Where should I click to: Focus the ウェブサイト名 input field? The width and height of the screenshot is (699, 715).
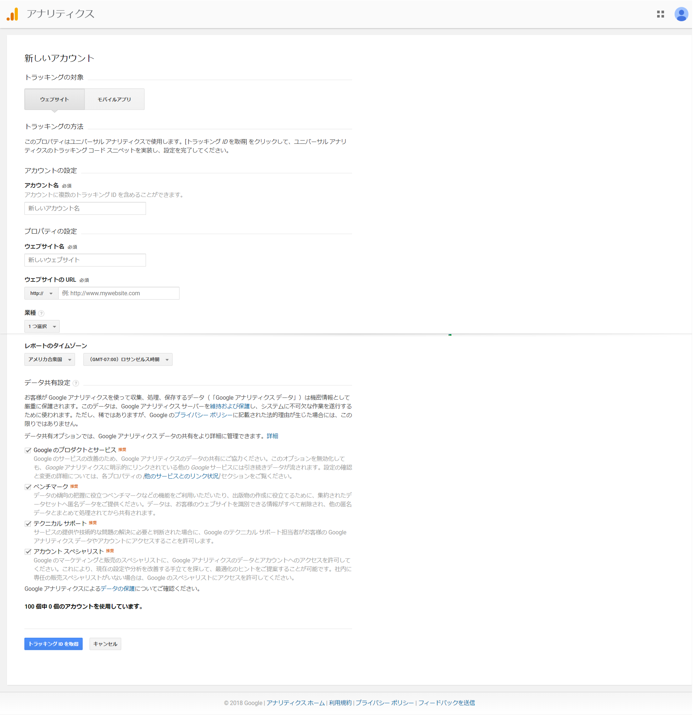click(x=85, y=260)
